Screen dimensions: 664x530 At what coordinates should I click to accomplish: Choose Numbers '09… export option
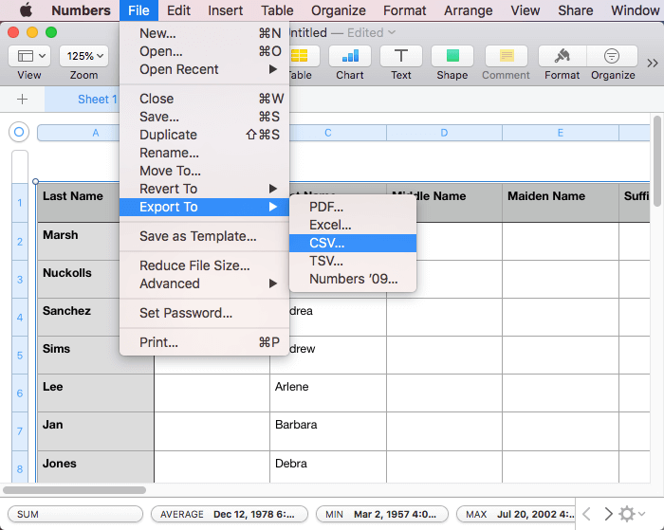coord(353,279)
